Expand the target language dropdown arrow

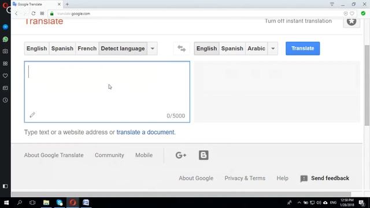pos(273,49)
